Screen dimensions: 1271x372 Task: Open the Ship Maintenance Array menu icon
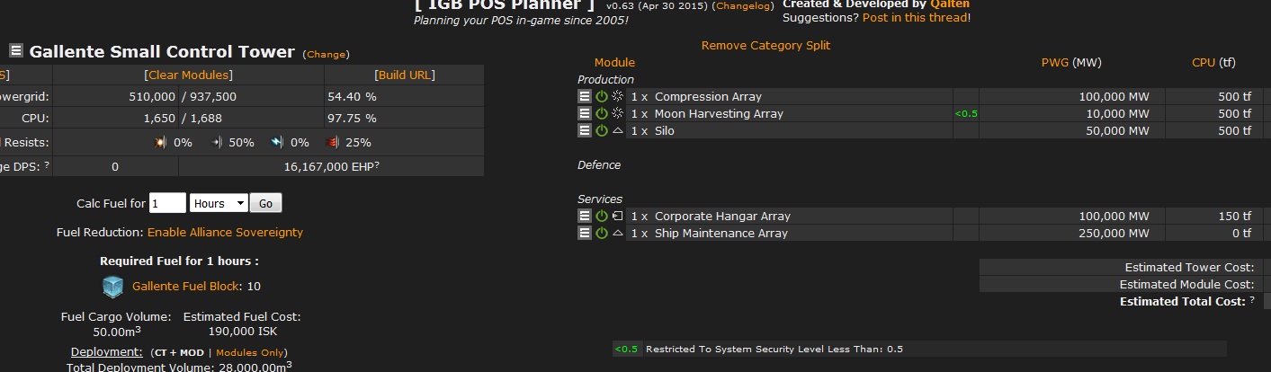click(x=585, y=233)
